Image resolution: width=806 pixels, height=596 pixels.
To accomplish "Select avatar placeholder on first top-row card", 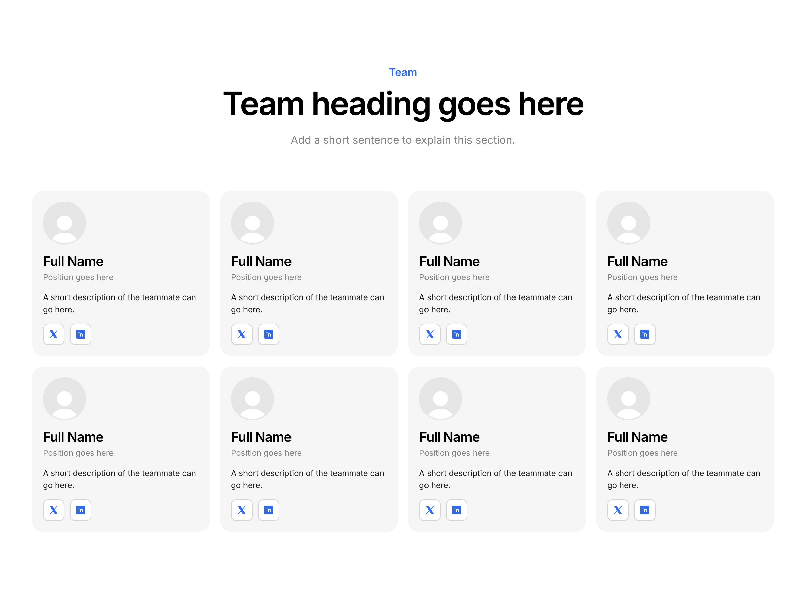I will coord(64,223).
